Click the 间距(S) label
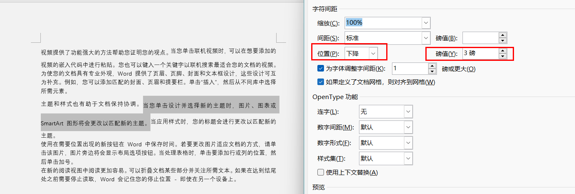 329,38
